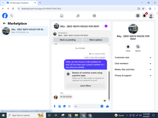Screen dimensions: 158x118
Task: Go to the Home feed icon
Action: (62, 16)
